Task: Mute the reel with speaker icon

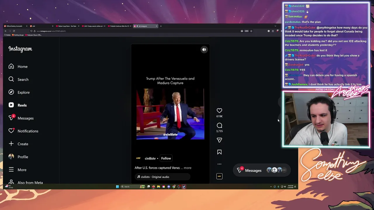Action: click(x=204, y=50)
